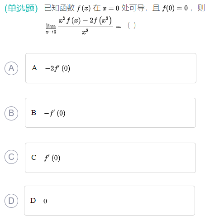Click the letter D label inside fourth option box
The height and width of the screenshot is (221, 224).
[33, 201]
